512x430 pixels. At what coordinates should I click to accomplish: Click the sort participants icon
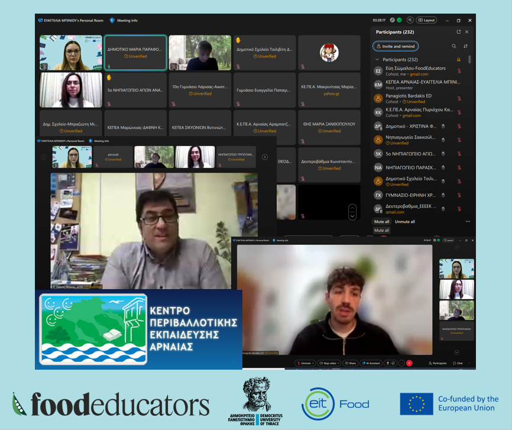click(466, 46)
